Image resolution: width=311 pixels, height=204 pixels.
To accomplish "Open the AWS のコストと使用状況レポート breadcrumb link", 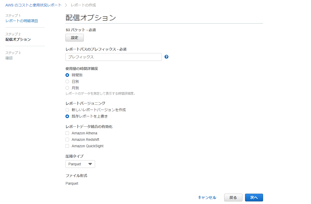I will pos(33,5).
